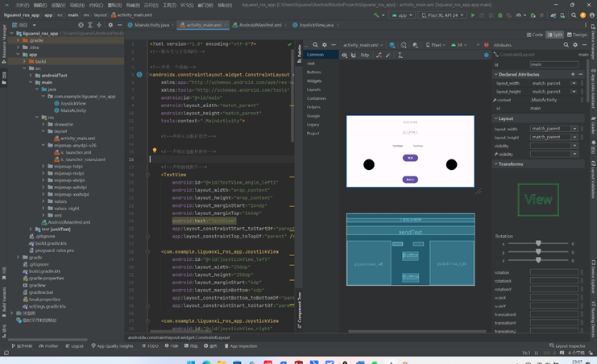Expand the drawable folder

pyautogui.click(x=44, y=124)
